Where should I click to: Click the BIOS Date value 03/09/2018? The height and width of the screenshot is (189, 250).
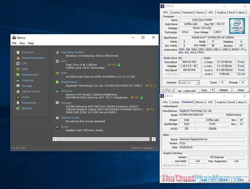(x=212, y=147)
